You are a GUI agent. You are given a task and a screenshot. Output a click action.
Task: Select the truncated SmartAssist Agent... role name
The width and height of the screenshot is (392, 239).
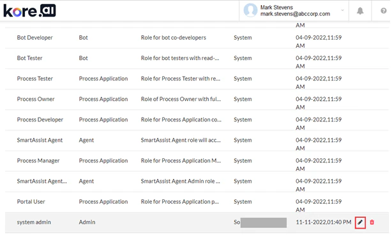(41, 181)
